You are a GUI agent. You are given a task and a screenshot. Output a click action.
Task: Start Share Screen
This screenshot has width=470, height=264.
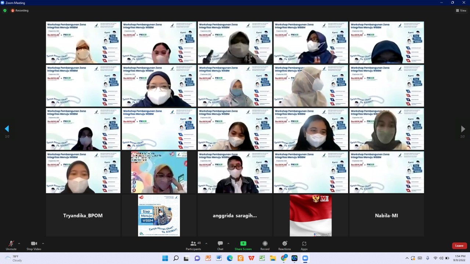pyautogui.click(x=243, y=245)
